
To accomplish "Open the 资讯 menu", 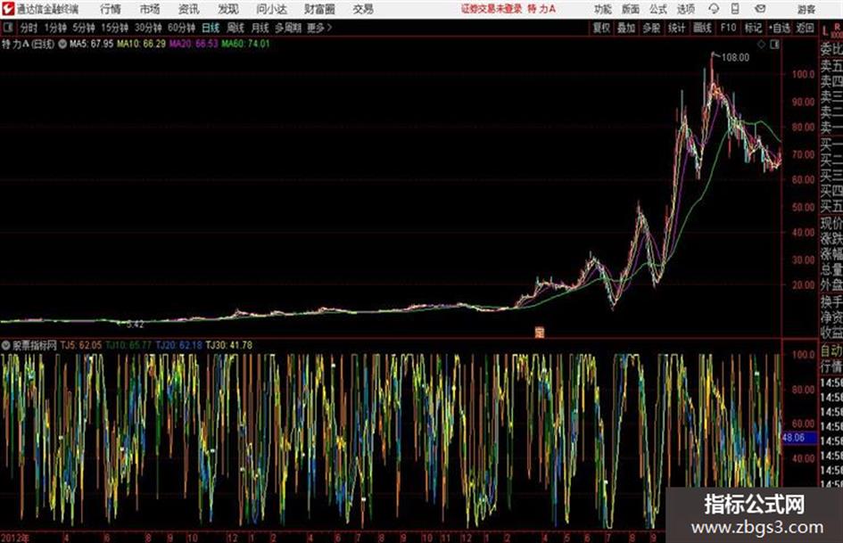I will 188,9.
